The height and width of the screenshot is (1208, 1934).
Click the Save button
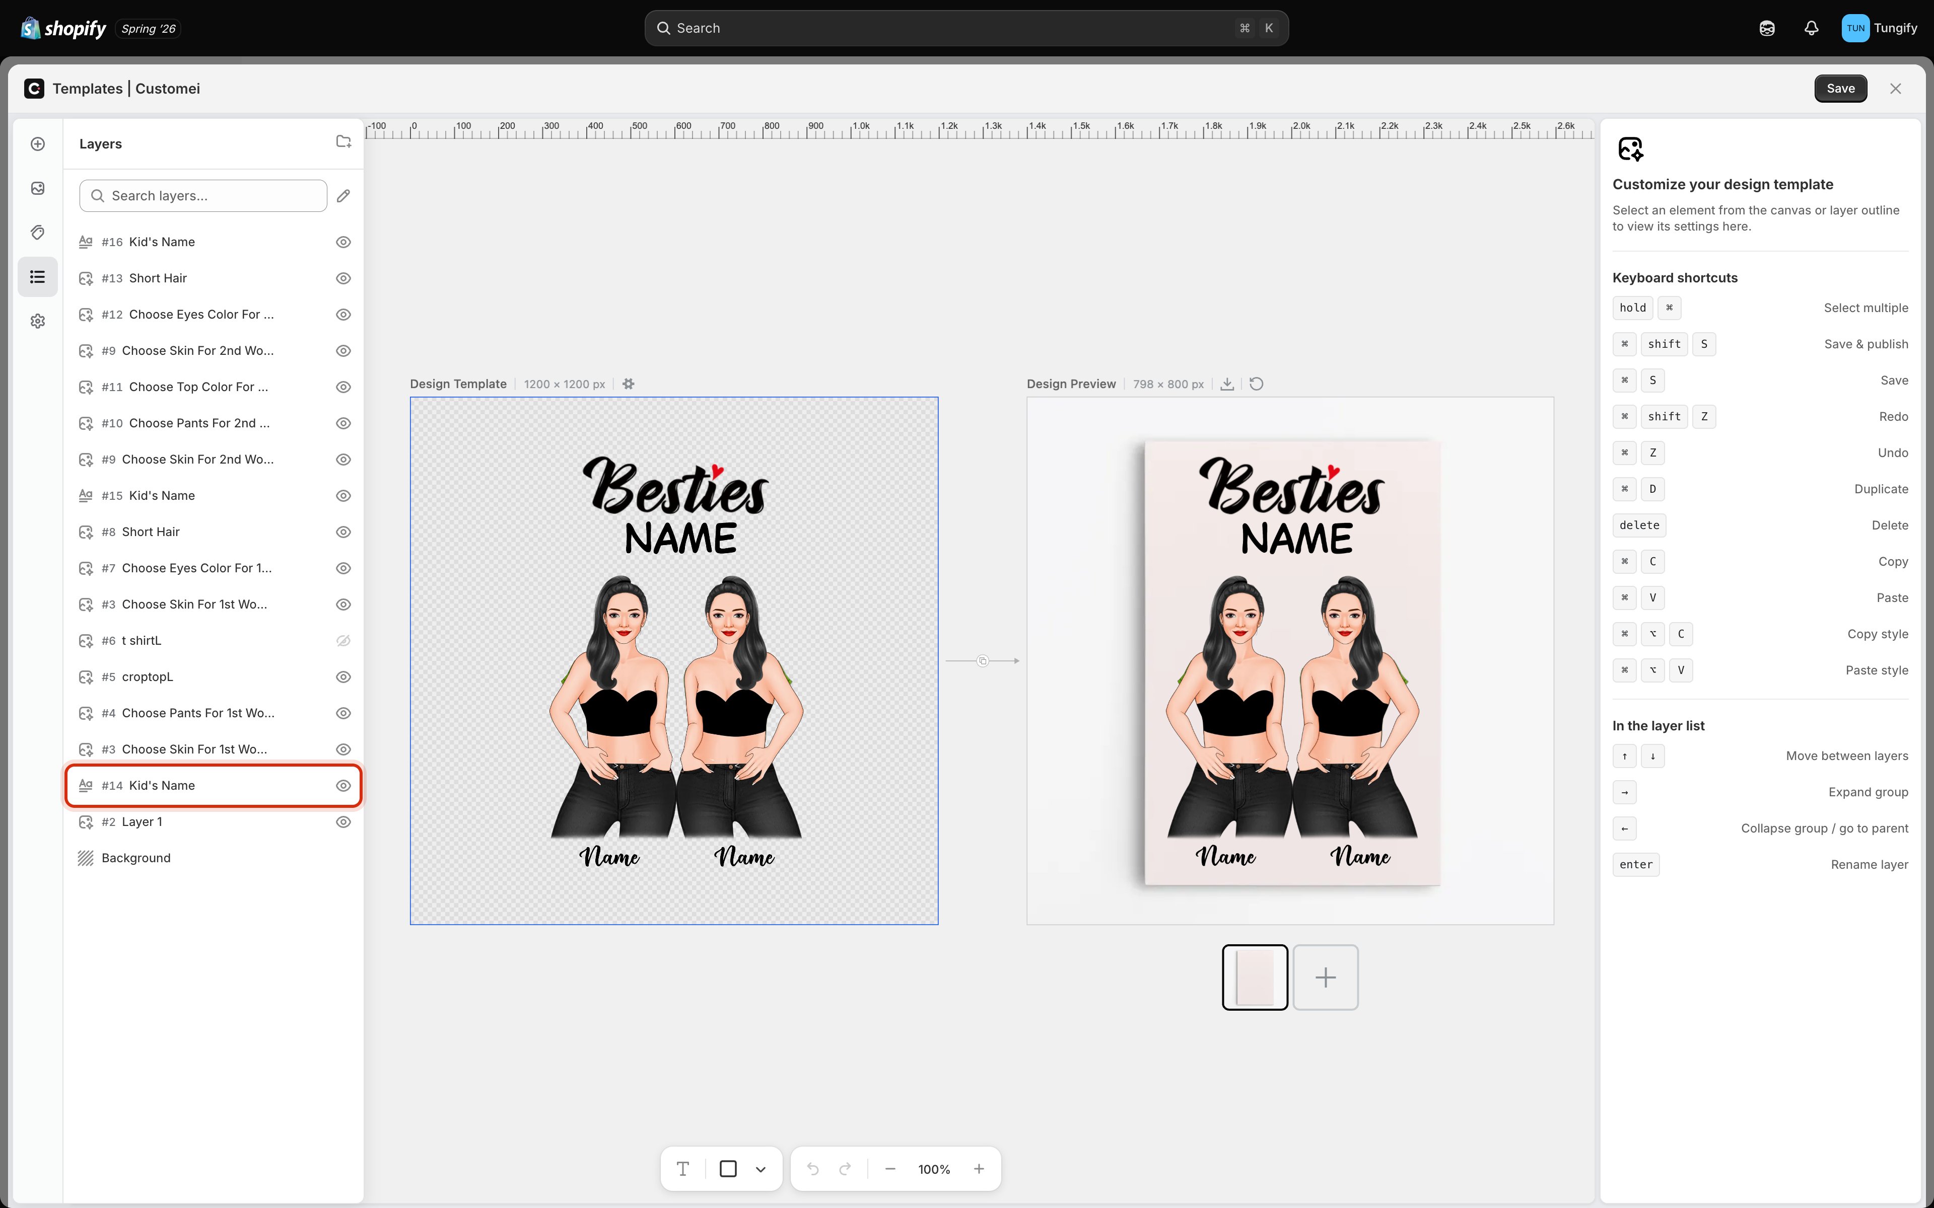point(1840,89)
